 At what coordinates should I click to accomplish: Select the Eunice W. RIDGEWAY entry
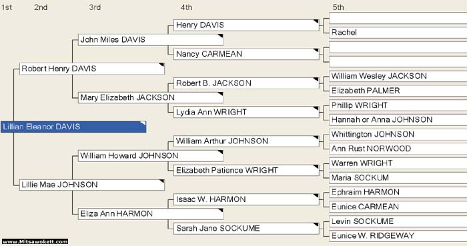point(398,235)
